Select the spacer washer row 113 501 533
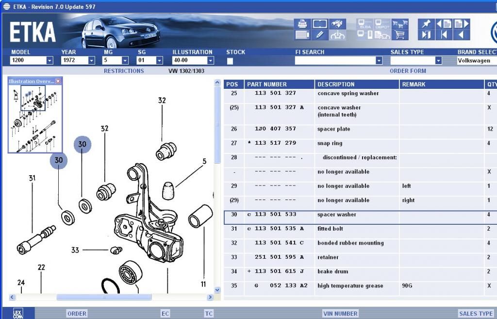Image resolution: width=497 pixels, height=319 pixels. point(361,217)
